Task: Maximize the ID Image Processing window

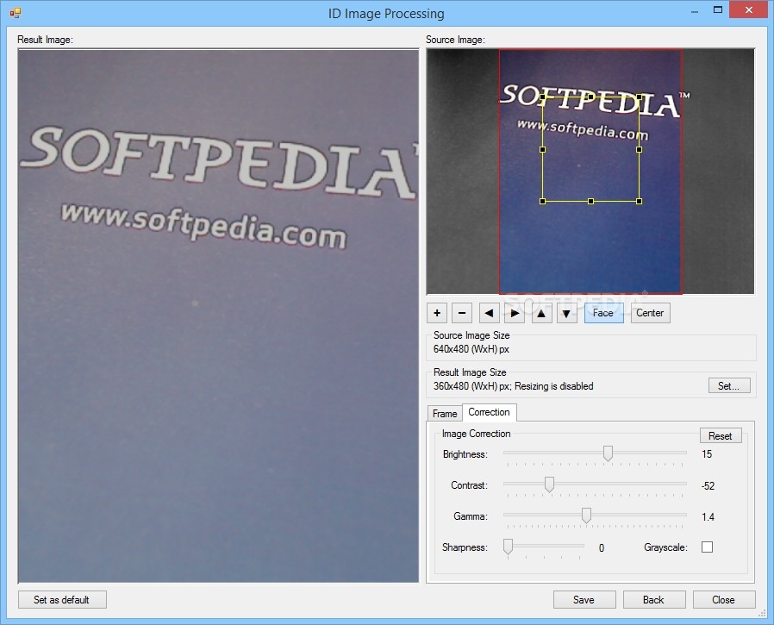Action: pyautogui.click(x=718, y=9)
